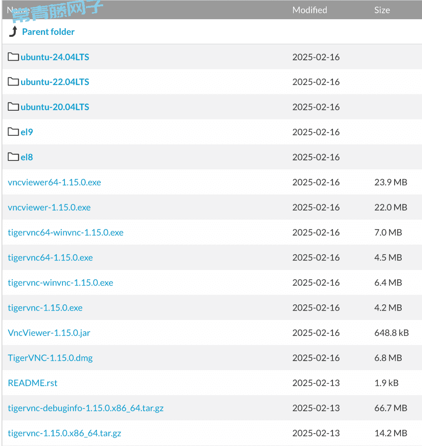Click the 4.5 MB size value

[x=388, y=257]
